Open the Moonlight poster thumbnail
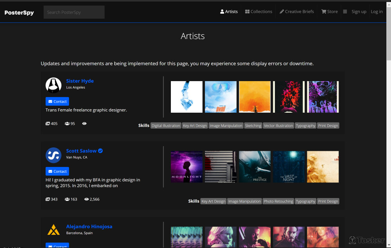The image size is (391, 248). (187, 167)
